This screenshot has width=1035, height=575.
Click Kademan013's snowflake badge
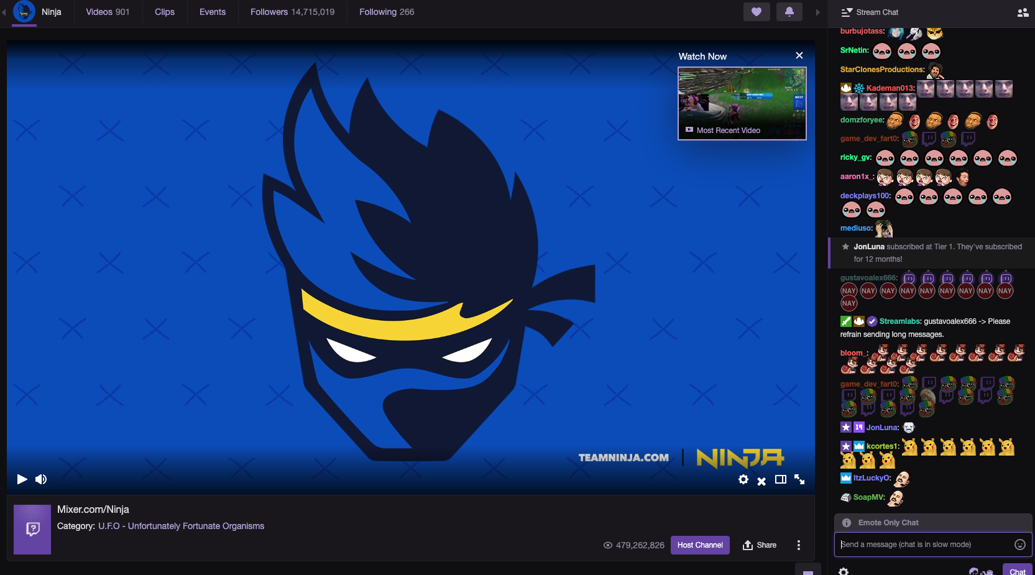click(x=859, y=88)
